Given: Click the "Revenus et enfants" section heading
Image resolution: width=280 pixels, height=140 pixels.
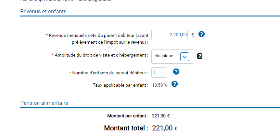Looking at the screenshot, I should [x=44, y=11].
